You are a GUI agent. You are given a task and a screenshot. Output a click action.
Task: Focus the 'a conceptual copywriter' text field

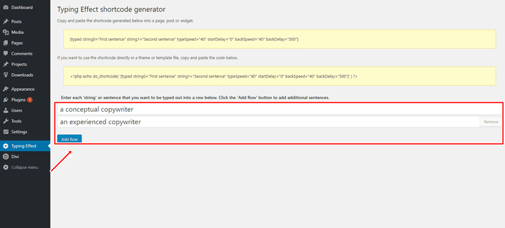(279, 109)
